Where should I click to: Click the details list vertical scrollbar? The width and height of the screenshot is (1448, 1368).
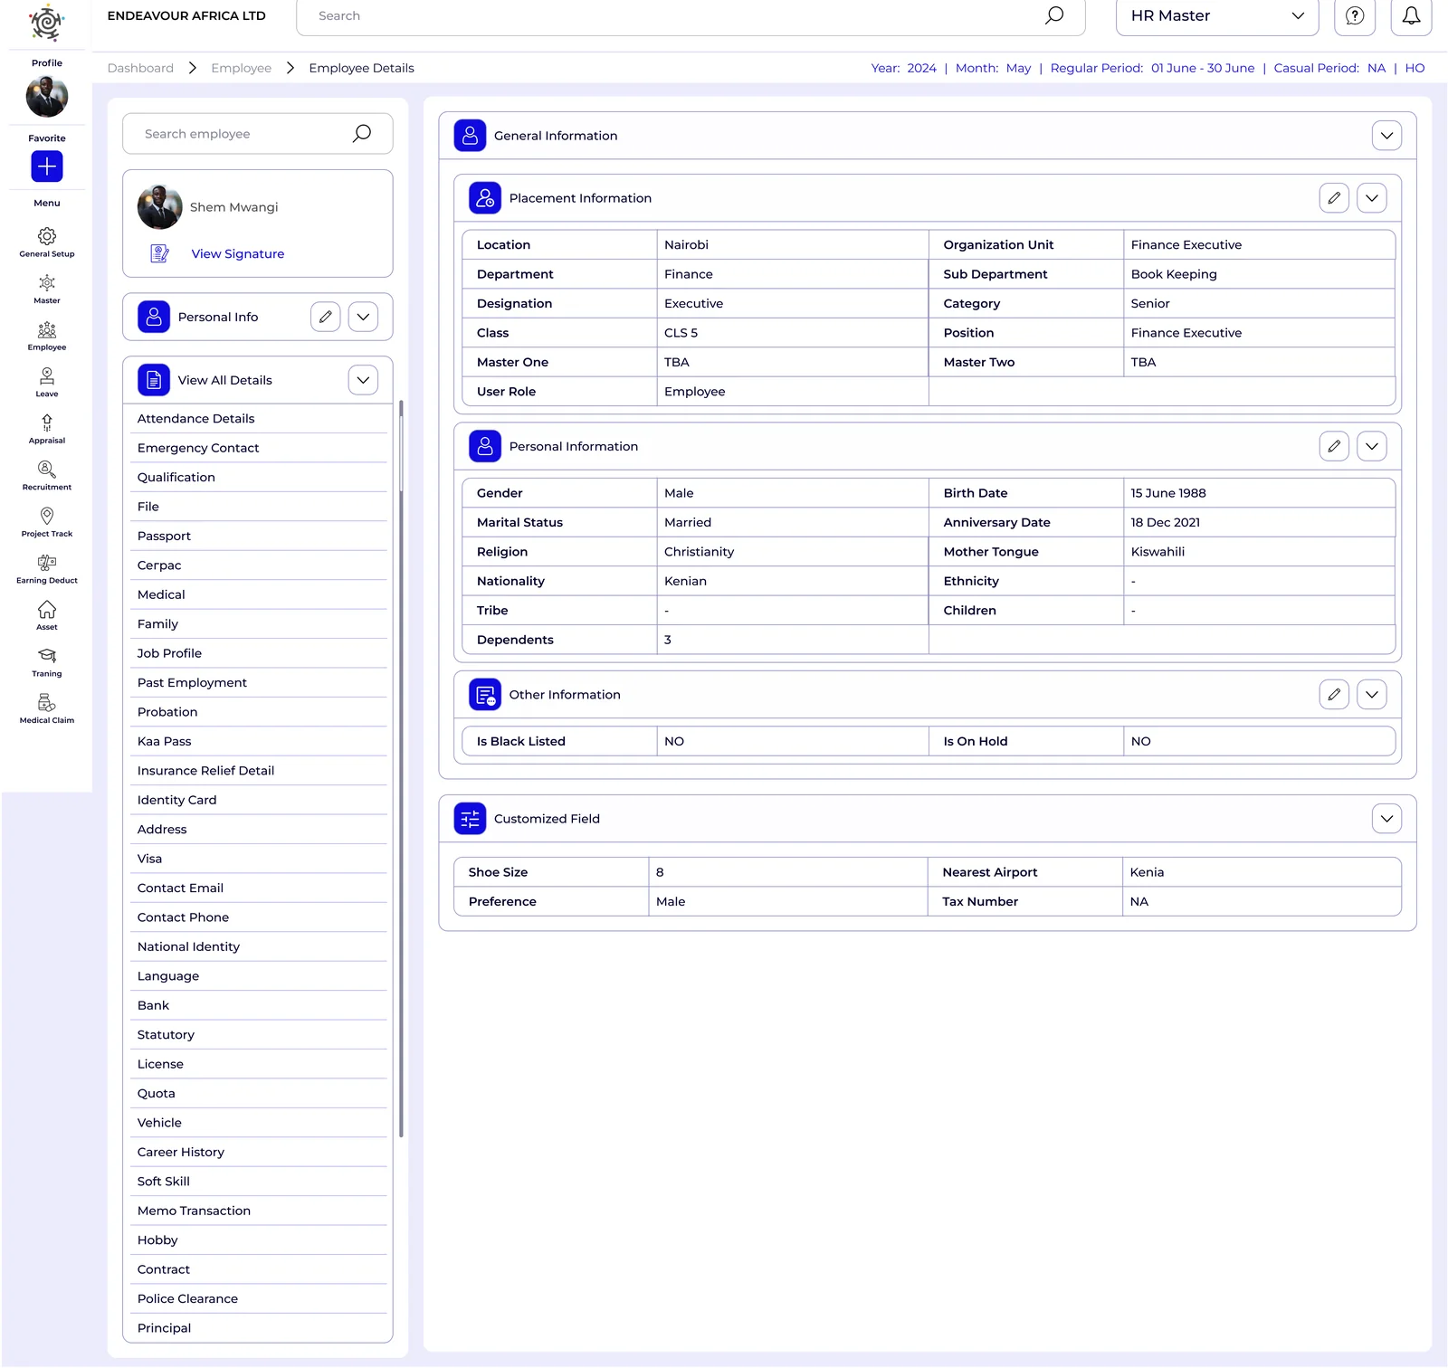401,769
